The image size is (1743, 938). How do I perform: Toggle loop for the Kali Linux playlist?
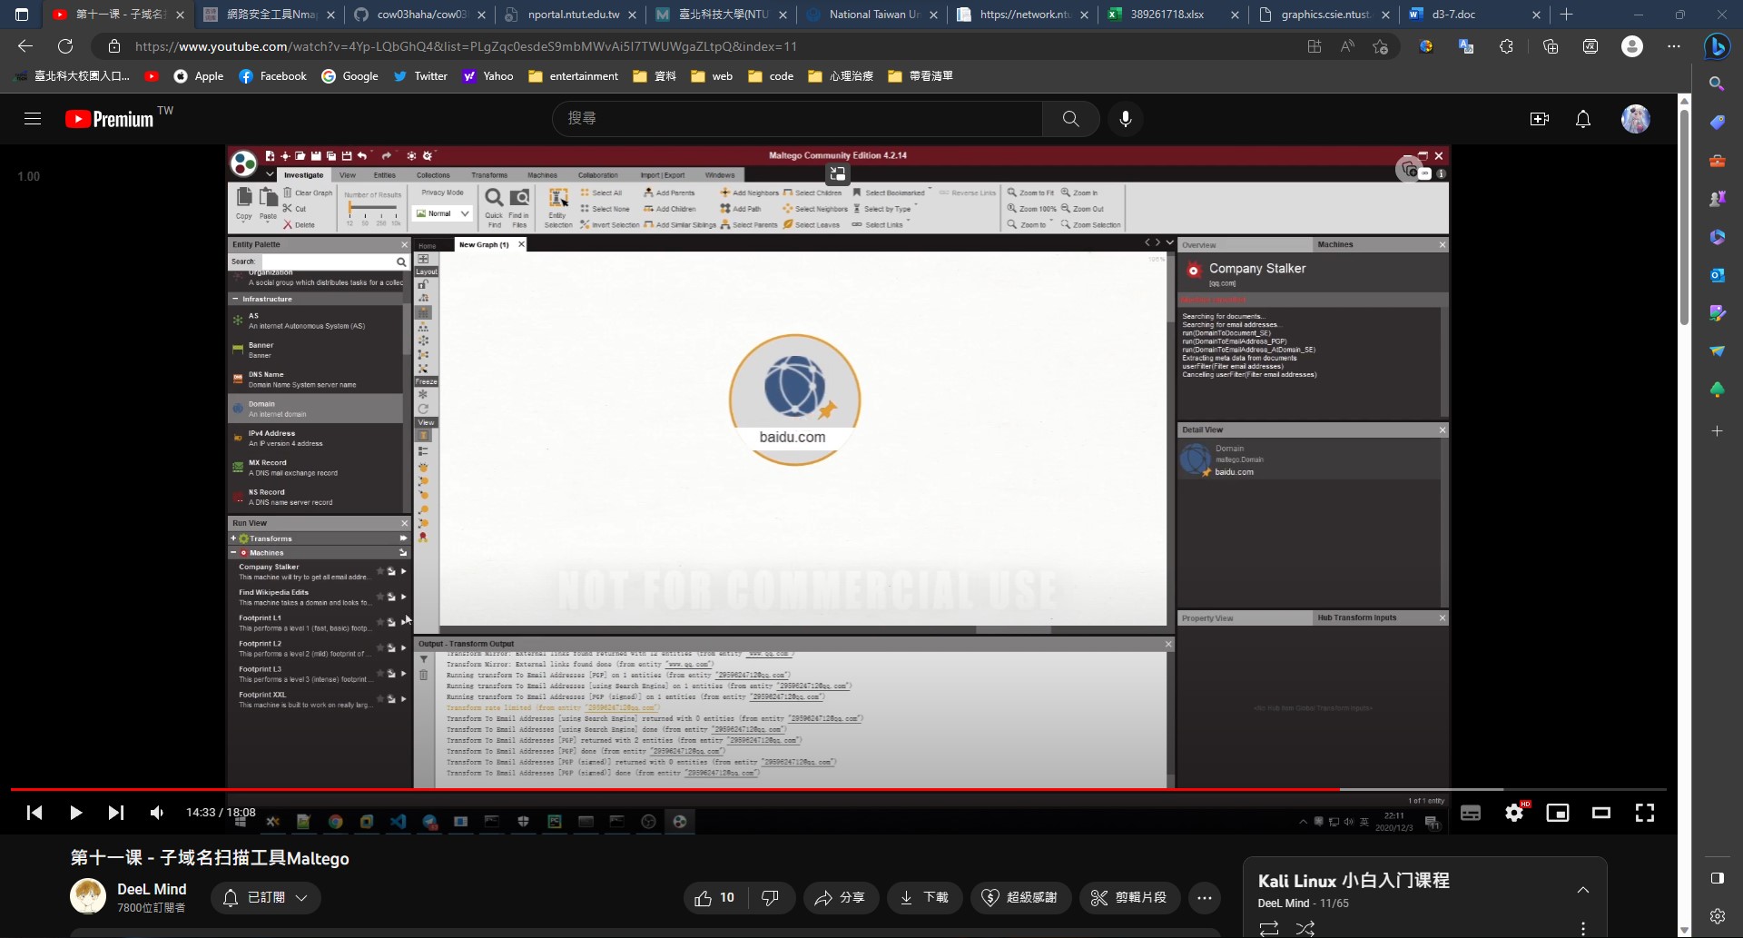[1269, 927]
